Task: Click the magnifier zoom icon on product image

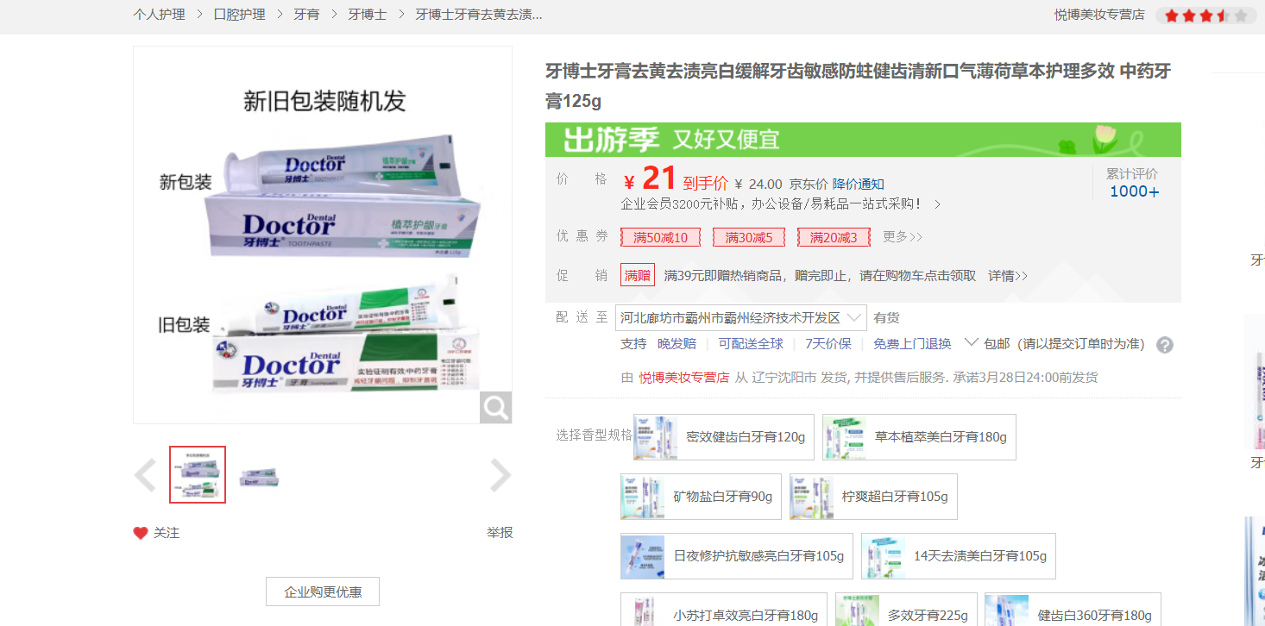Action: click(x=495, y=408)
